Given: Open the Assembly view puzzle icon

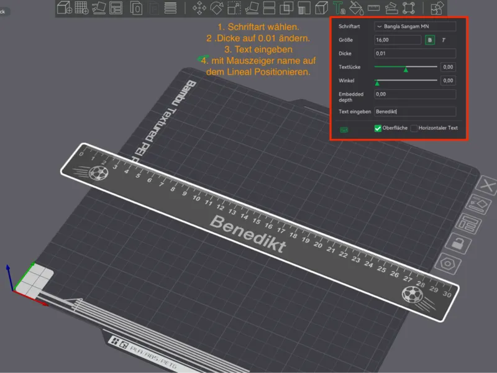Looking at the screenshot, I should tap(437, 8).
